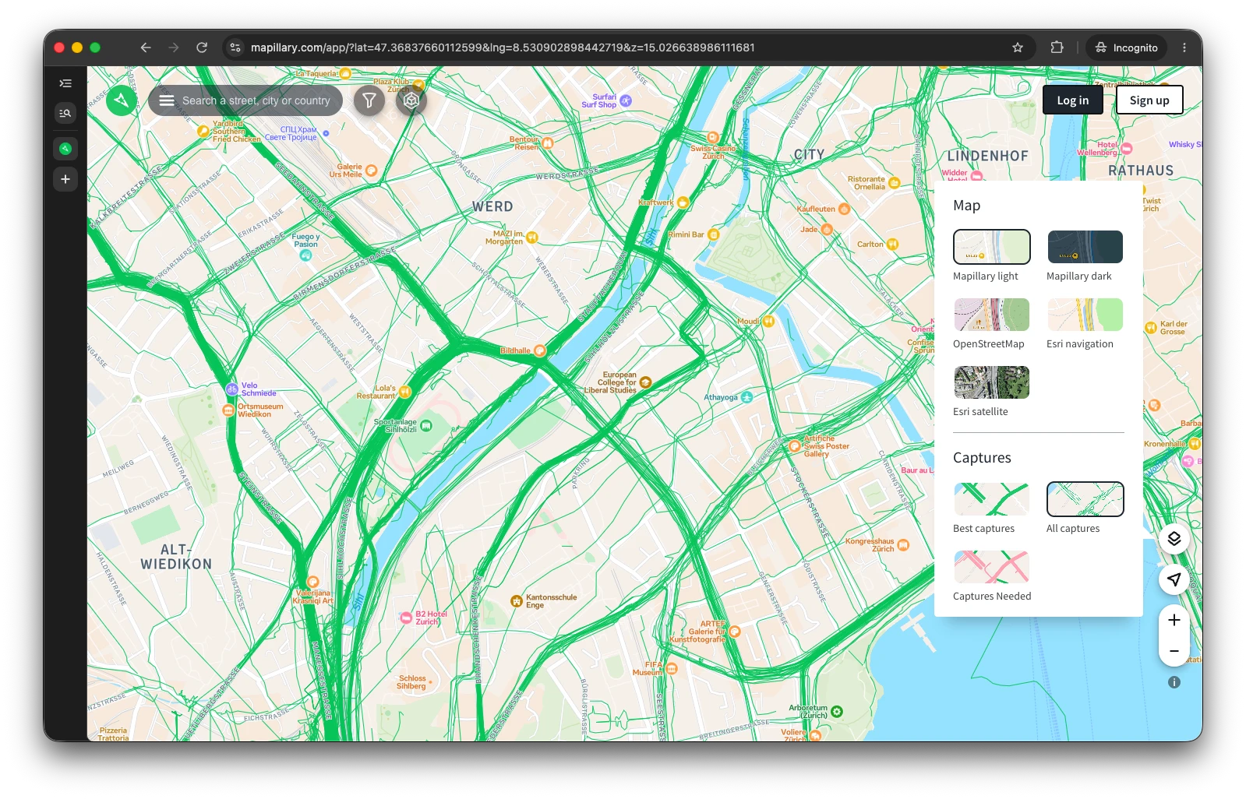Screen dimensions: 1246x799
Task: Click the Bildhalle marker icon
Action: pos(539,351)
